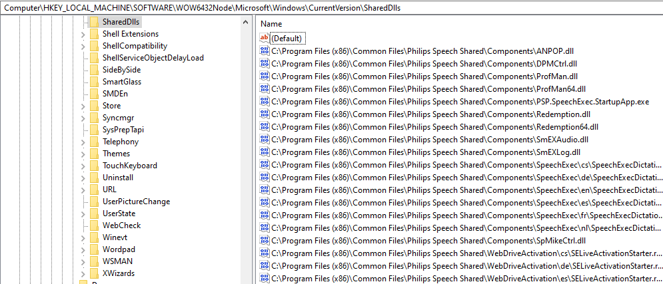Viewport: 663px width, 284px height.
Task: Click the UserPictureChange folder icon
Action: point(94,202)
